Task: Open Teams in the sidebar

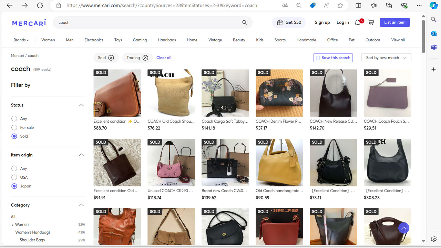Action: point(434,47)
